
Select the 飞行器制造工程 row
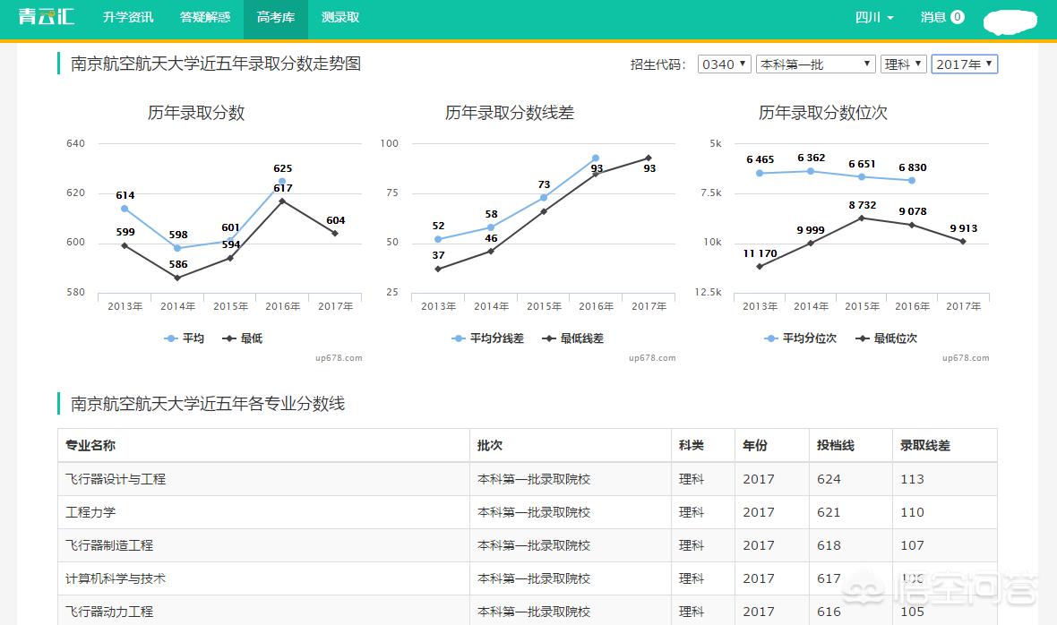coord(527,544)
